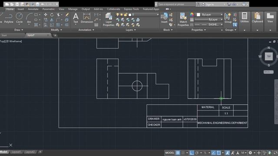278x156 pixels.
Task: Open Layer Properties manager
Action: pos(109,19)
